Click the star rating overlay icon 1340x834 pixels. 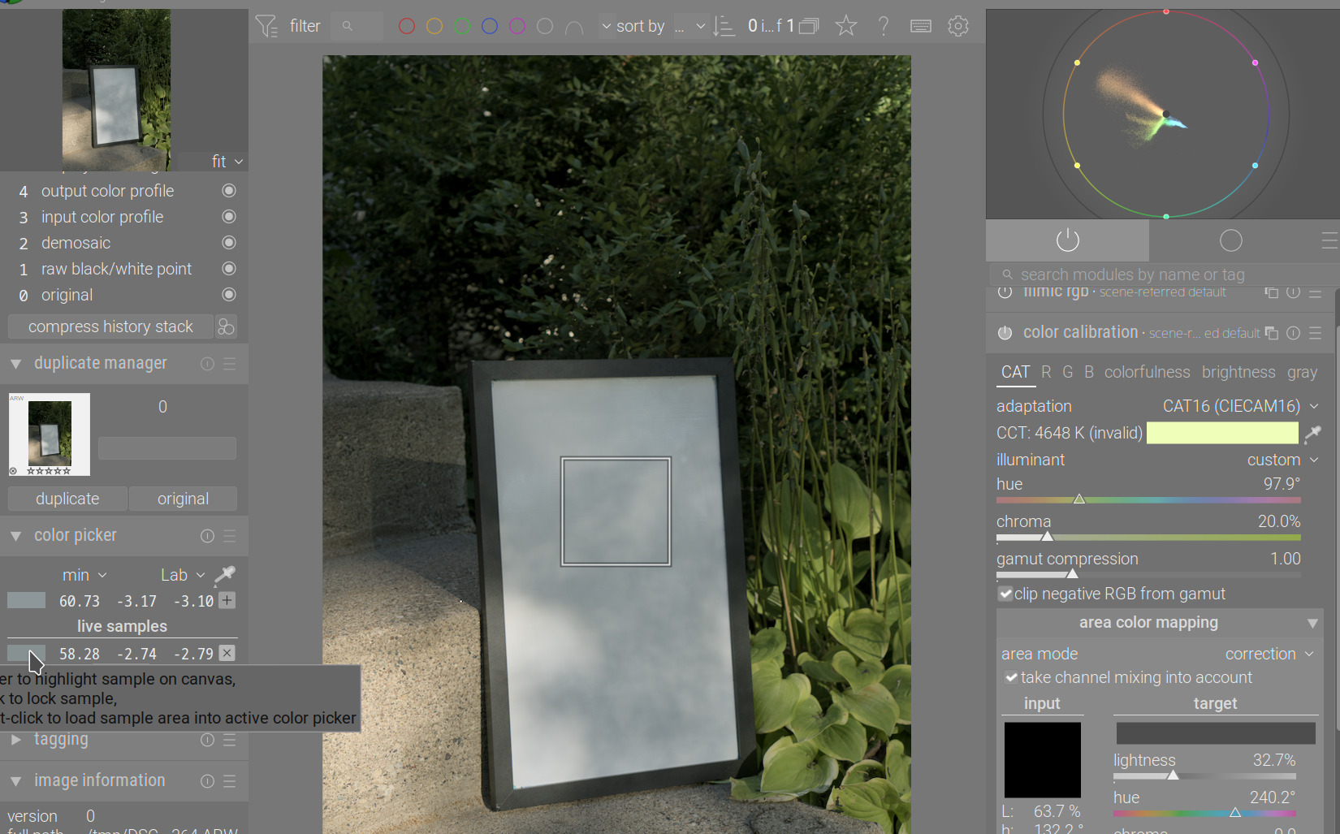click(846, 26)
